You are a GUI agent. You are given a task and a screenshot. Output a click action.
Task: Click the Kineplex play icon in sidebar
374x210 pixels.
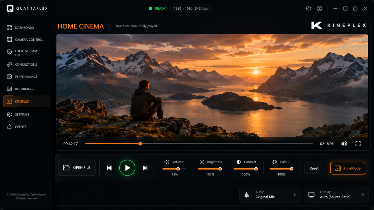(x=9, y=101)
